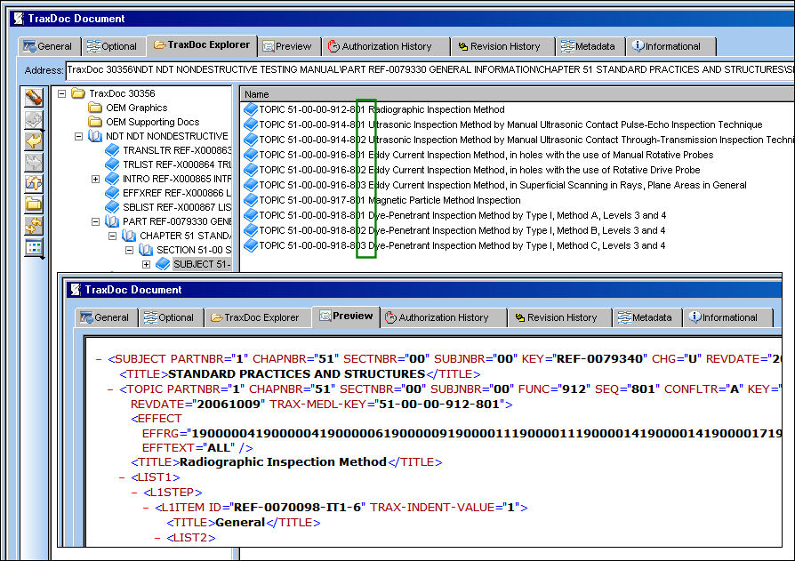Expand the SUBJECT 51- tree node

[x=146, y=264]
